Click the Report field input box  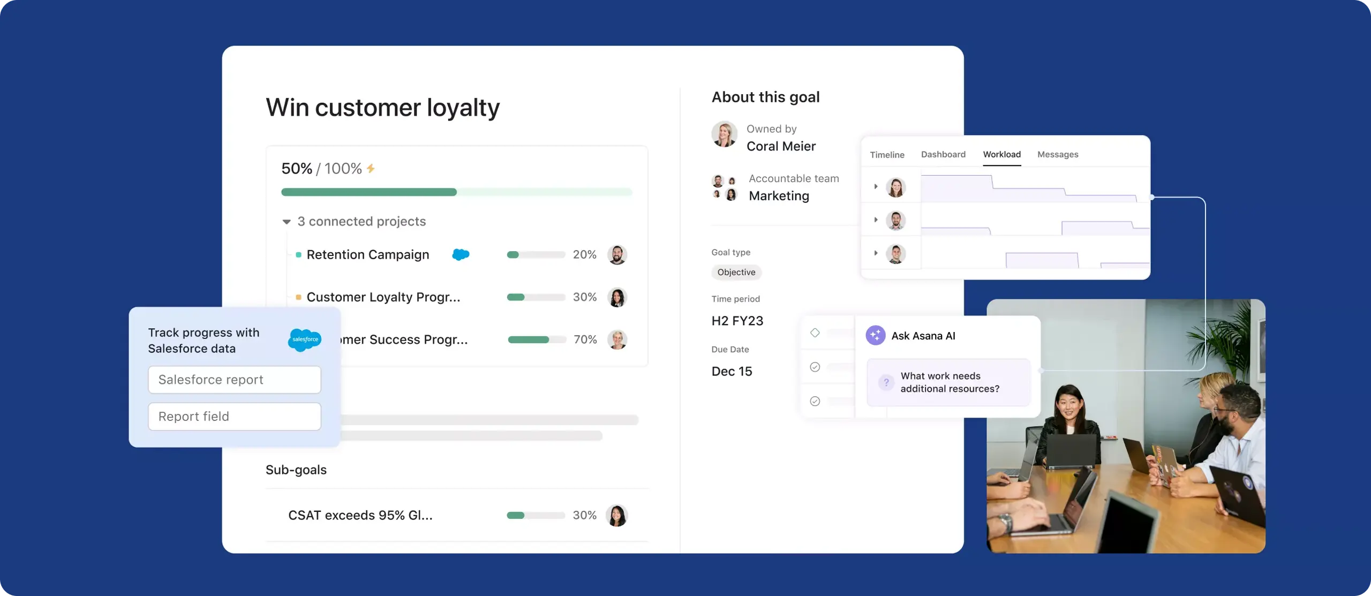(233, 416)
